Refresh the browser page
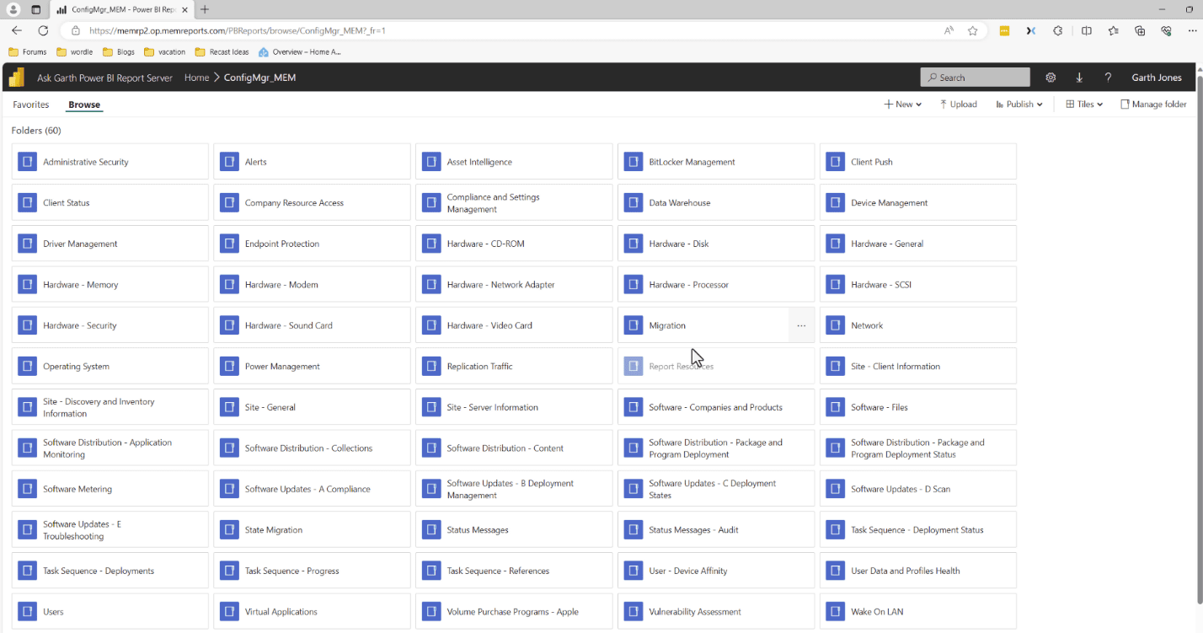Viewport: 1203px width, 633px height. click(43, 30)
